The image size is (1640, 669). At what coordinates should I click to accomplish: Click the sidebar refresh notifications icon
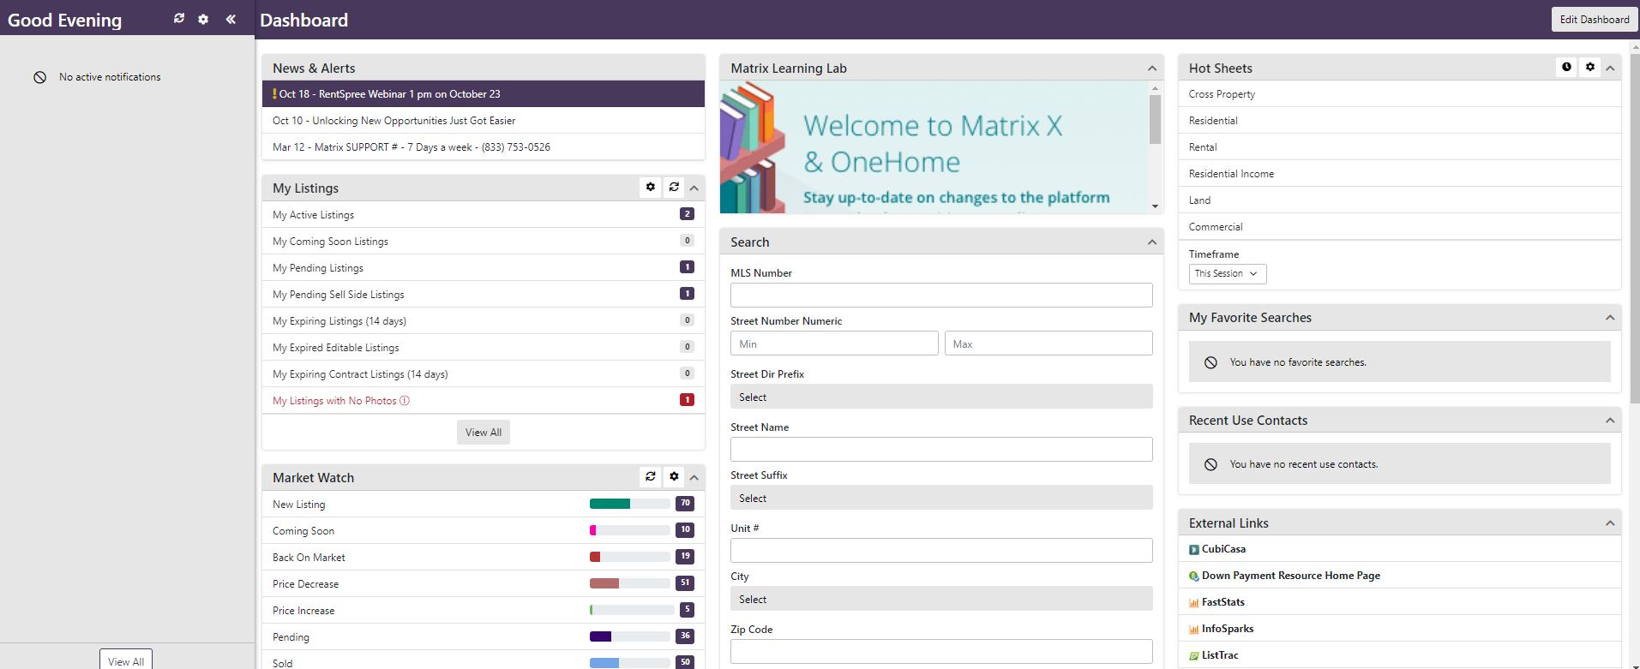tap(179, 19)
